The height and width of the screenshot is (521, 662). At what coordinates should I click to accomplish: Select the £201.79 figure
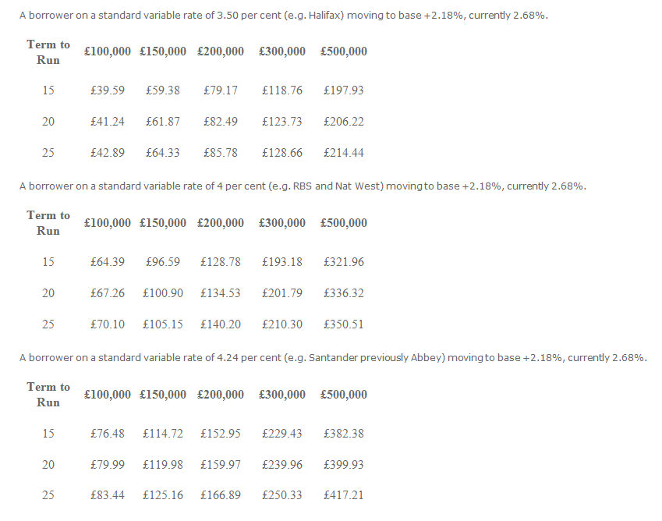point(282,293)
